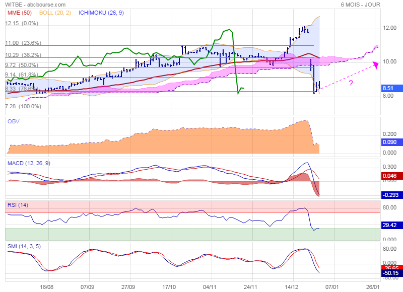The width and height of the screenshot is (403, 292).
Task: Click the magenta projection arrowhead
Action: (x=375, y=65)
